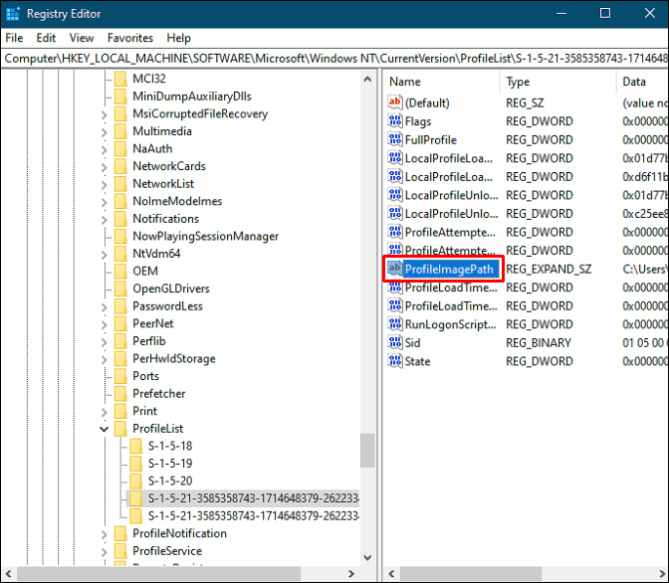
Task: Select the Prefetcher folder icon
Action: click(x=120, y=393)
